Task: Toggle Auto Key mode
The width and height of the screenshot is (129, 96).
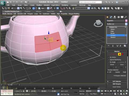Action: pyautogui.click(x=82, y=91)
